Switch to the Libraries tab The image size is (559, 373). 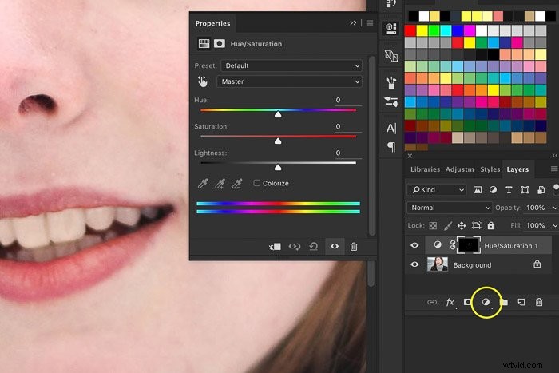click(425, 169)
